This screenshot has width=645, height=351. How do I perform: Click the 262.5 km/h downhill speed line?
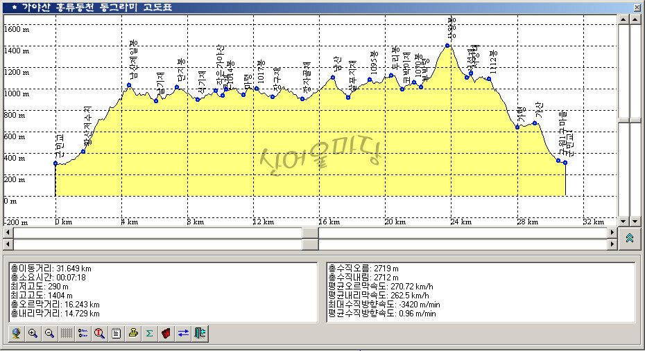point(379,296)
